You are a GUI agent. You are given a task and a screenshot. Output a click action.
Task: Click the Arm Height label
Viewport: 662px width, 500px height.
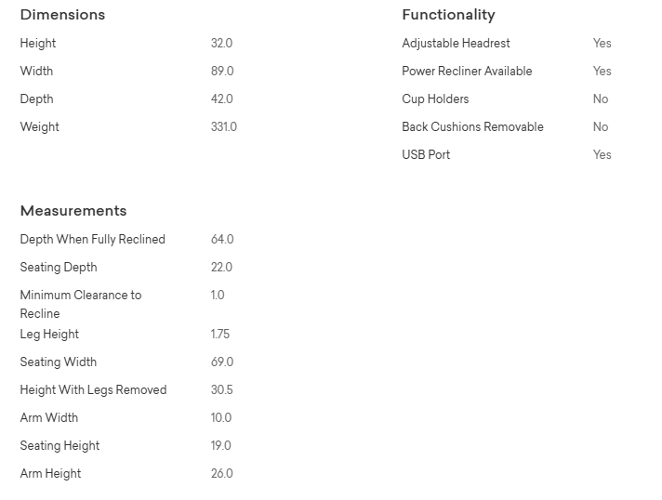51,474
